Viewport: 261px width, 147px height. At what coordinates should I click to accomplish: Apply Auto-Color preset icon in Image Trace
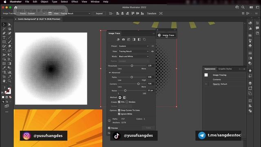tap(118, 40)
